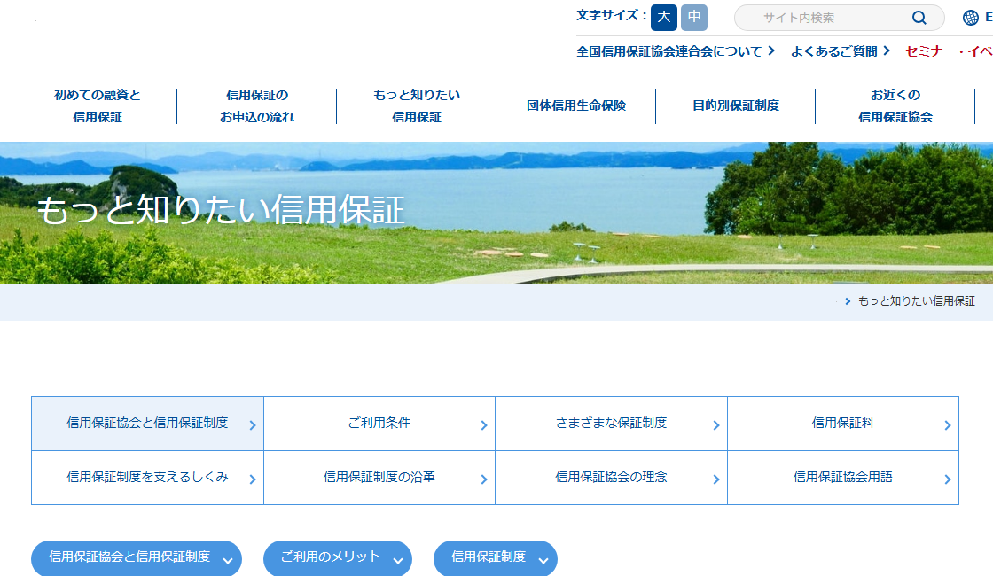Screen dimensions: 993x576
Task: Select ご利用条件 grid cell
Action: [379, 424]
